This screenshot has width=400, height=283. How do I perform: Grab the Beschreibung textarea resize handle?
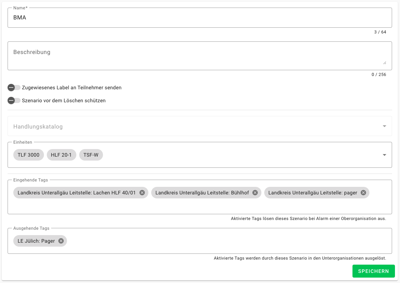pos(385,63)
